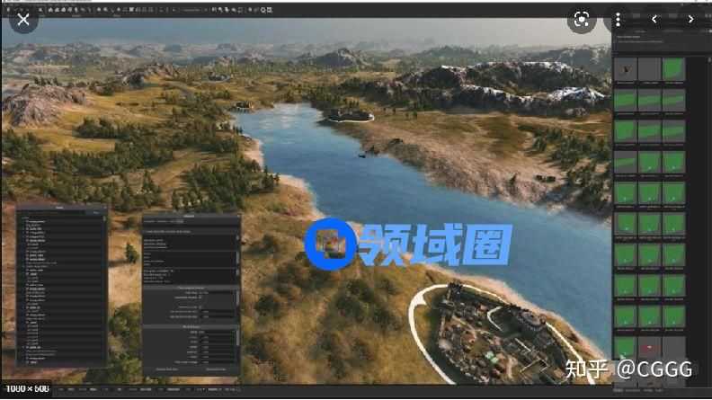The height and width of the screenshot is (400, 712).
Task: Click the island fortress in the lake
Action: tap(349, 114)
